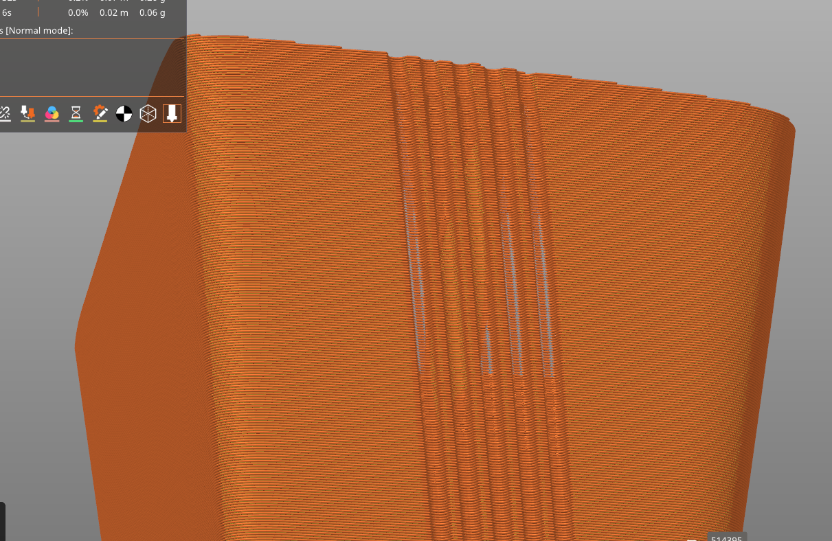Toggle color changes visibility icon
This screenshot has width=832, height=541.
[52, 113]
